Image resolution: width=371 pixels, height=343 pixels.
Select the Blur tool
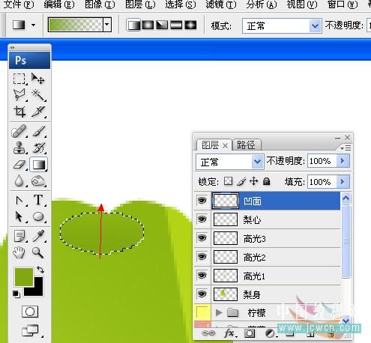(19, 180)
